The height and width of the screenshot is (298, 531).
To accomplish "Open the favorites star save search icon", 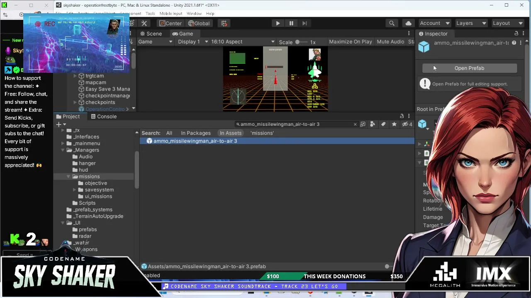I will pyautogui.click(x=394, y=124).
